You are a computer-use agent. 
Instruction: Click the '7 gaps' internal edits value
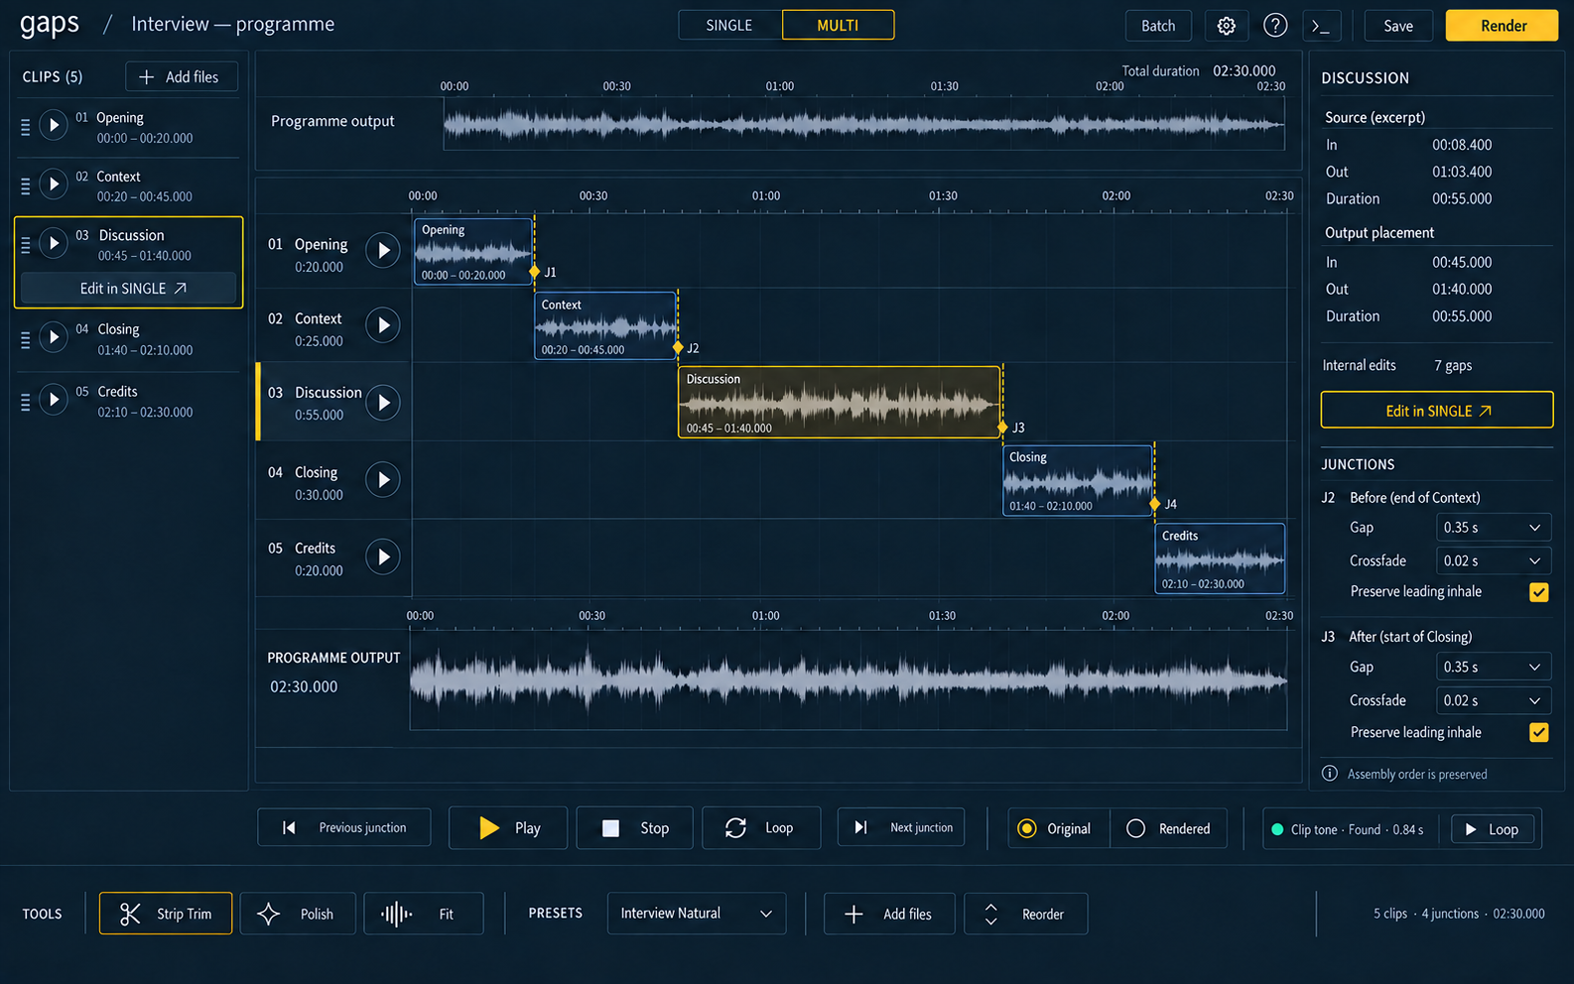1453,366
